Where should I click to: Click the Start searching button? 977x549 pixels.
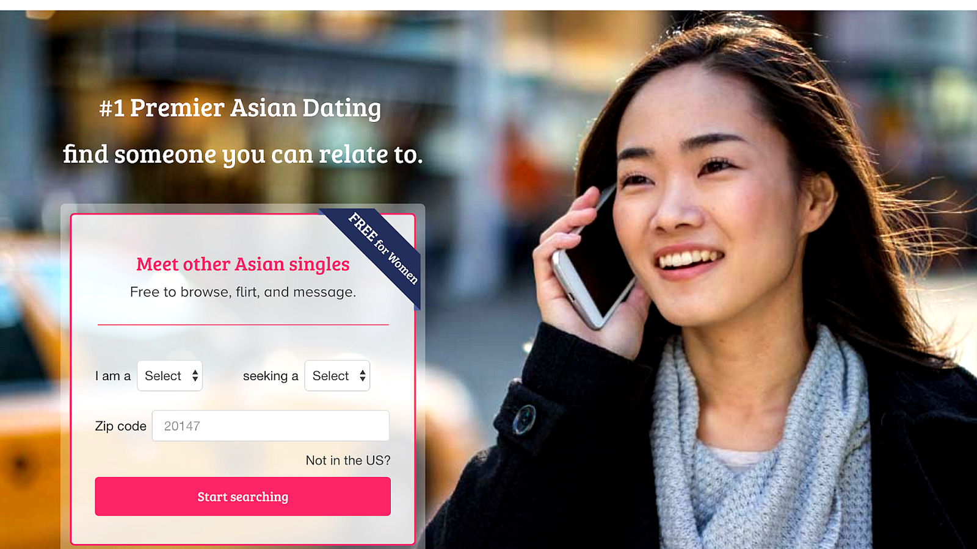tap(242, 497)
